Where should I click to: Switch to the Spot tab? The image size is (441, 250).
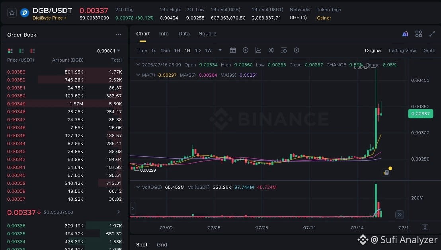click(142, 245)
